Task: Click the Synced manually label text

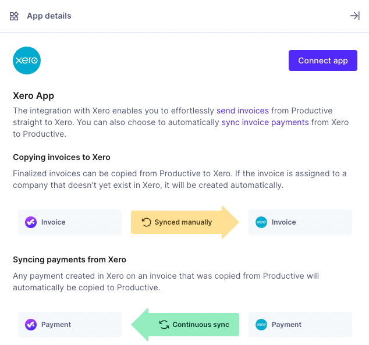Action: point(183,222)
